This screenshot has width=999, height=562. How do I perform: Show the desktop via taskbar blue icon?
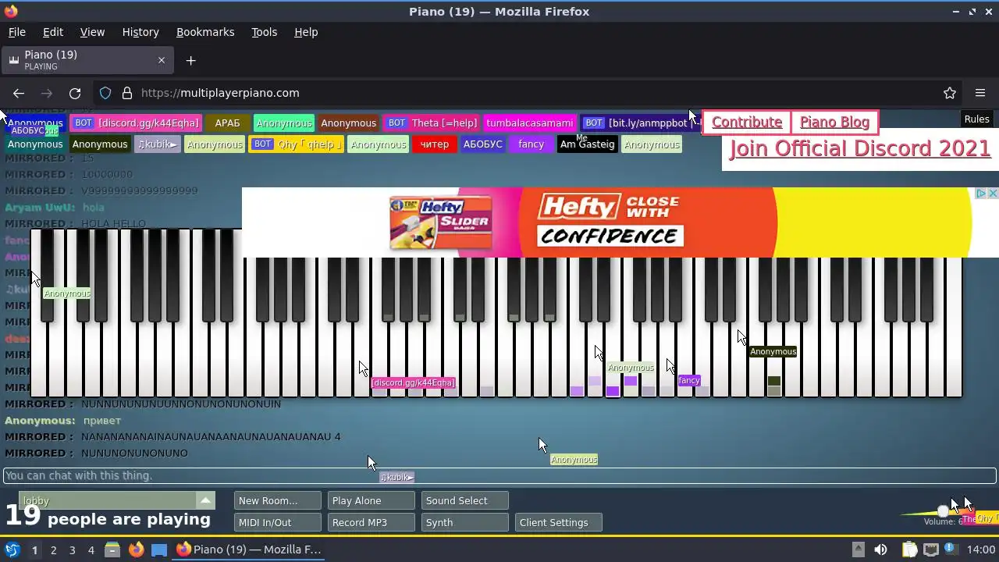click(159, 550)
